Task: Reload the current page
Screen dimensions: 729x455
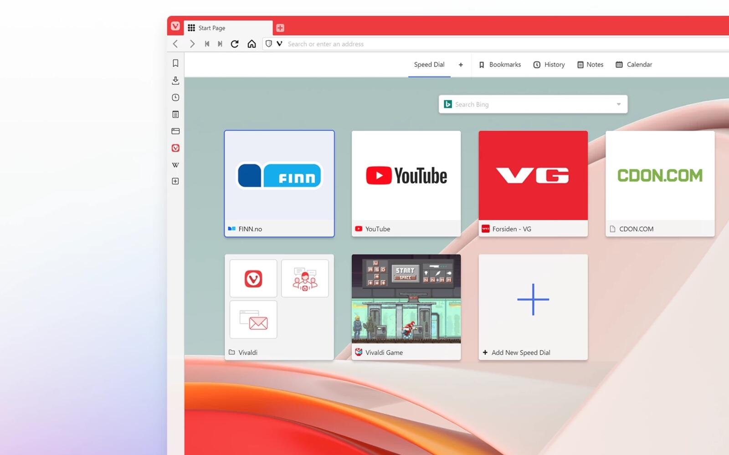Action: click(235, 44)
